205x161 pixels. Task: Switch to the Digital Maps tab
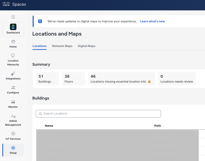[87, 46]
